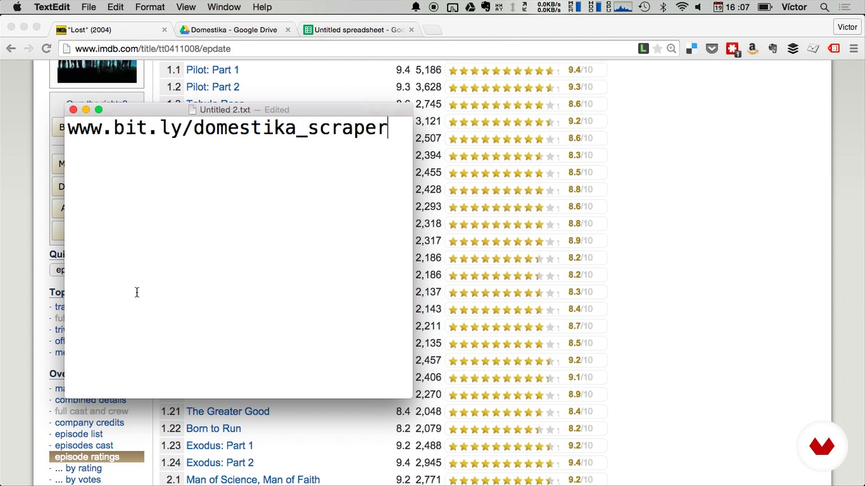Click the Chrome forward arrow
This screenshot has width=865, height=486.
[x=28, y=49]
